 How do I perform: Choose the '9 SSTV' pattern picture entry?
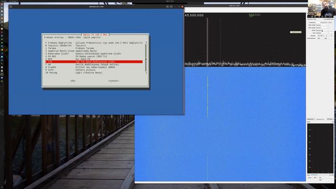94,70
